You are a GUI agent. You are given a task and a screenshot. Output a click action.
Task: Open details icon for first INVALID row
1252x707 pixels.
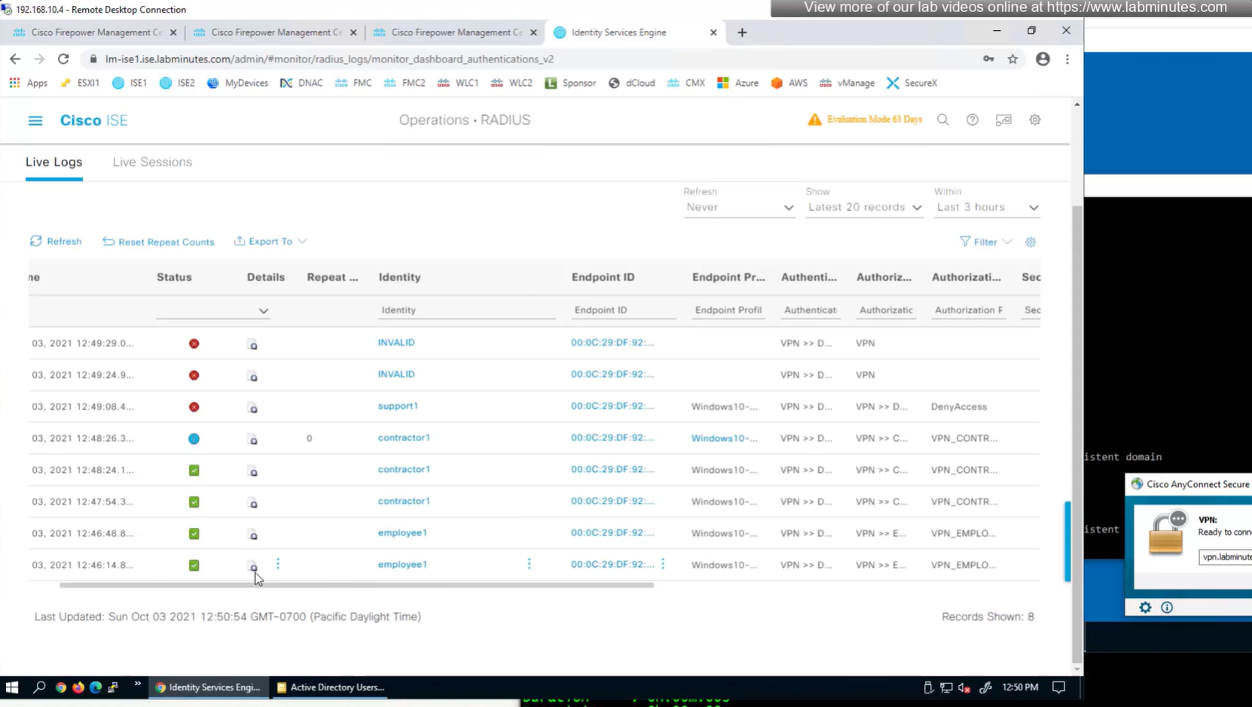253,344
